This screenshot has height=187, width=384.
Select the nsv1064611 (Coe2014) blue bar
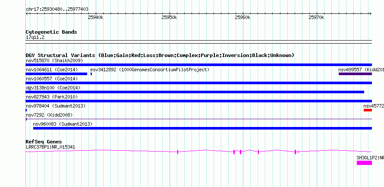click(57, 74)
